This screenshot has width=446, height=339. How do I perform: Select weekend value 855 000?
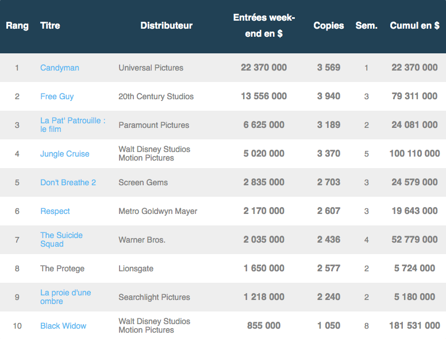tap(264, 326)
